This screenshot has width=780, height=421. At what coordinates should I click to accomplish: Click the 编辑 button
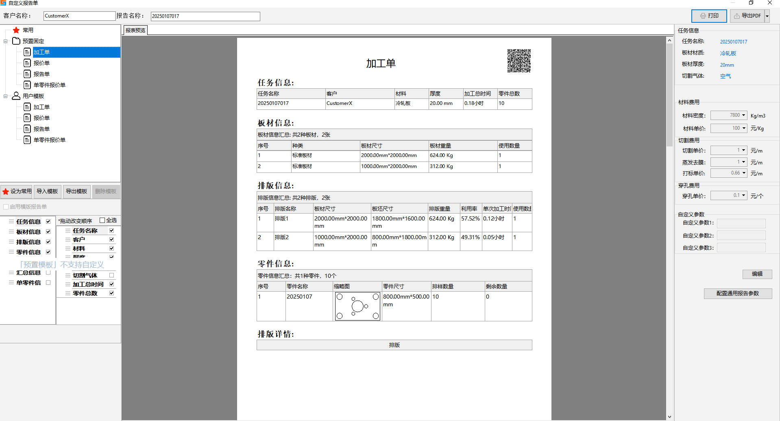(x=757, y=274)
